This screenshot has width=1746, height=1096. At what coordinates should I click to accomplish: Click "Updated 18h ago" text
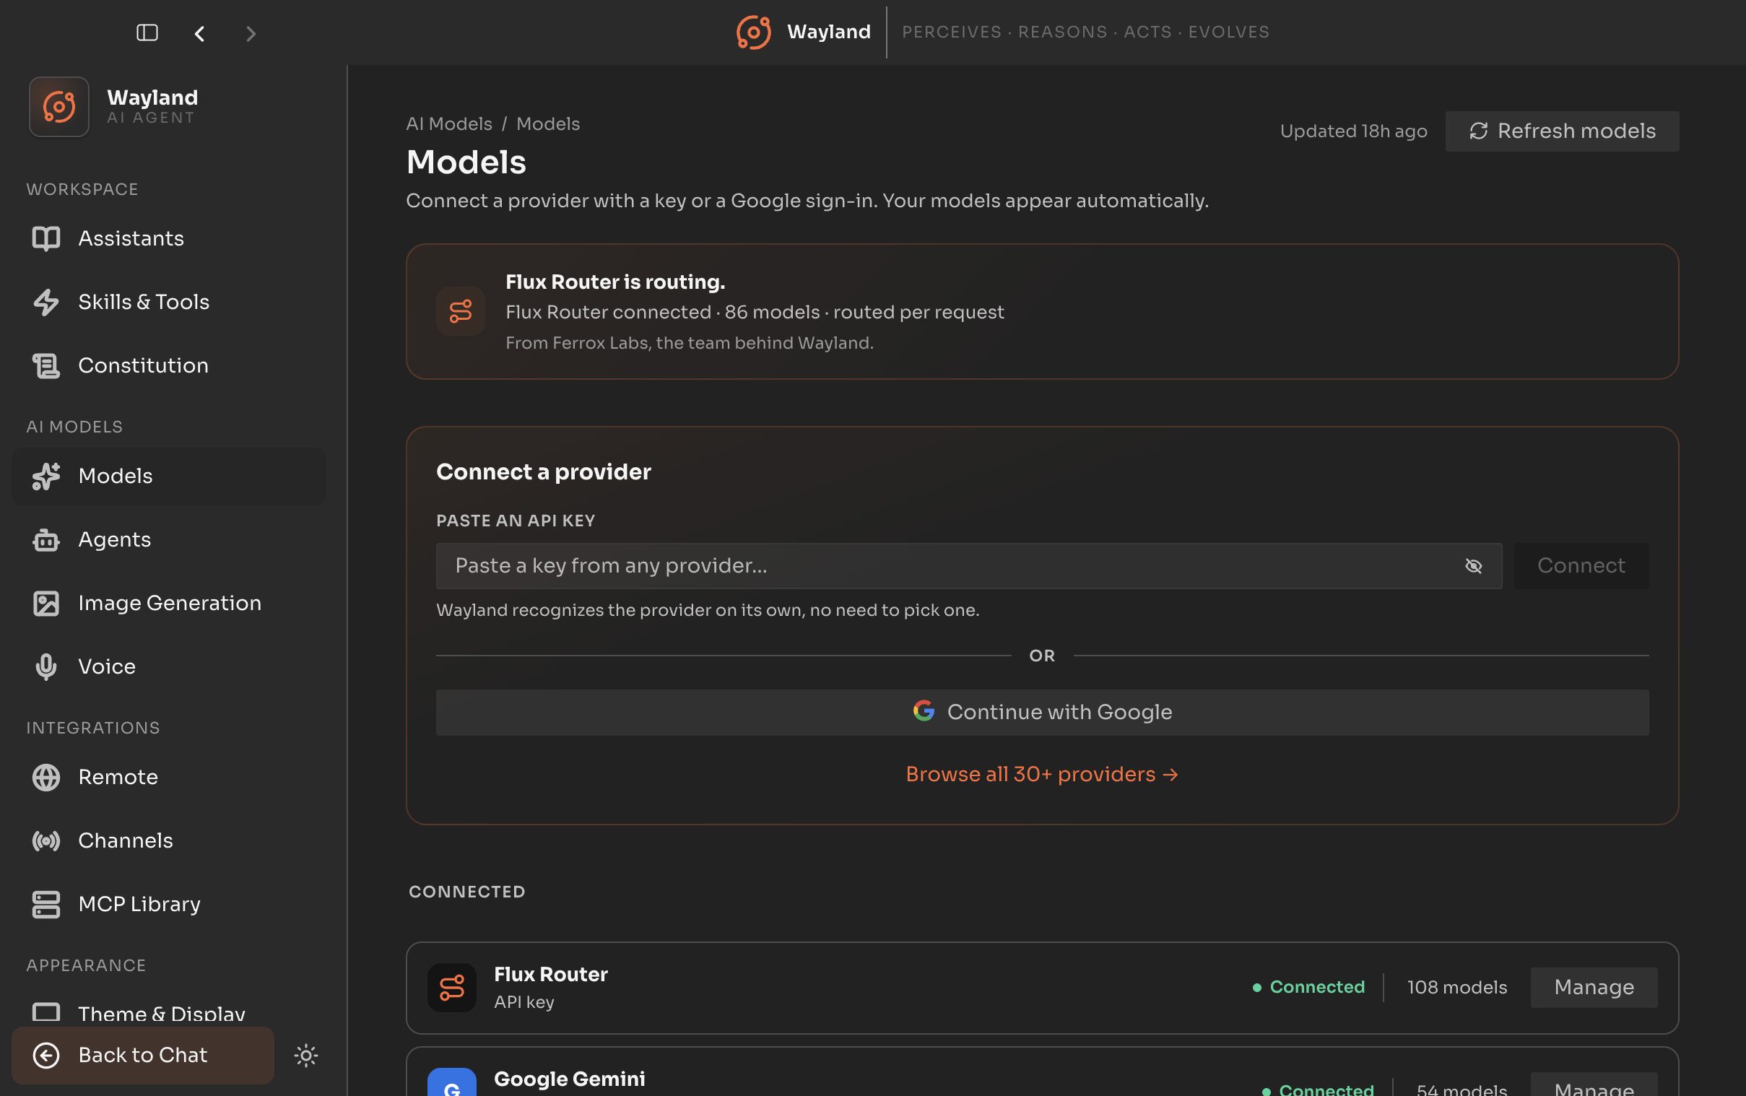1353,131
